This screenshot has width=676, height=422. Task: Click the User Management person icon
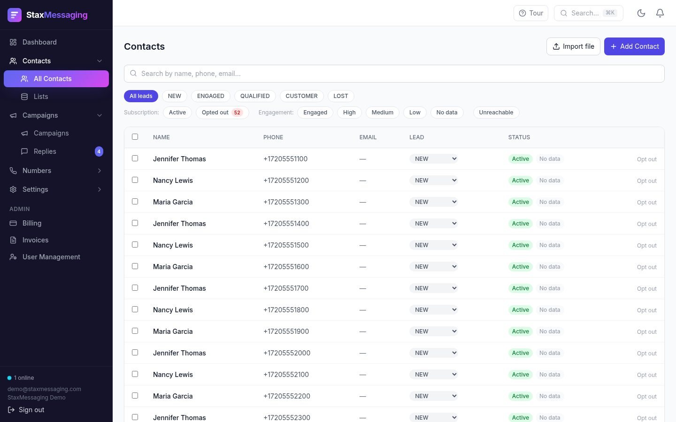coord(13,257)
